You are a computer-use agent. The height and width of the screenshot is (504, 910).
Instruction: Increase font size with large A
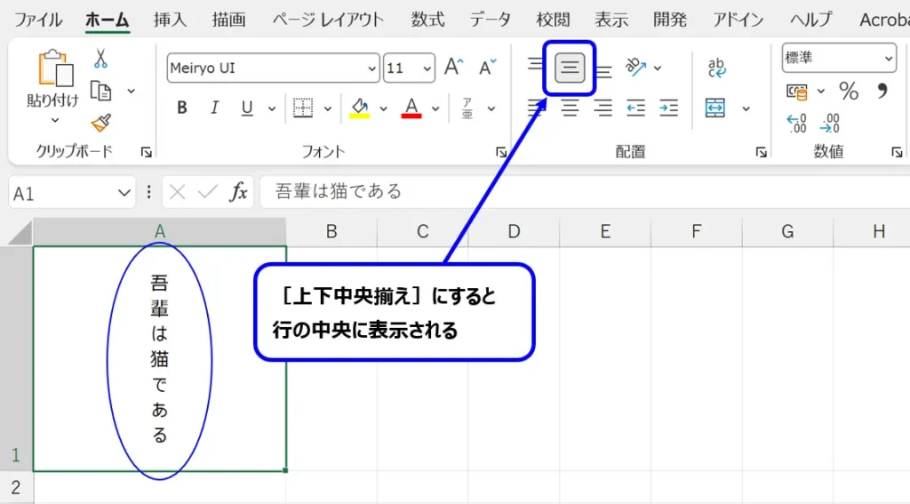click(454, 68)
